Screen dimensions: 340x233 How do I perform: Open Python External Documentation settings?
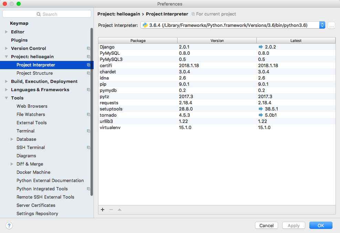pyautogui.click(x=50, y=180)
